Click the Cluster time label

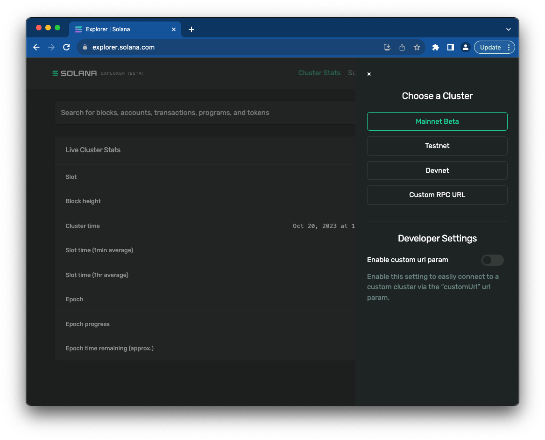click(83, 226)
